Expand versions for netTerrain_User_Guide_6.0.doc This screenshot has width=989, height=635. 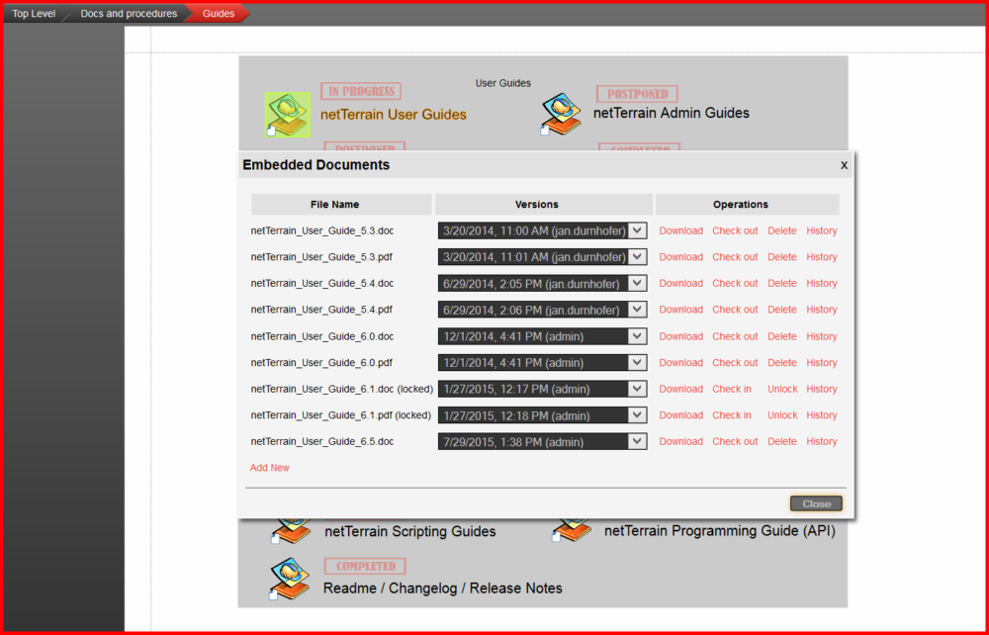pos(638,336)
